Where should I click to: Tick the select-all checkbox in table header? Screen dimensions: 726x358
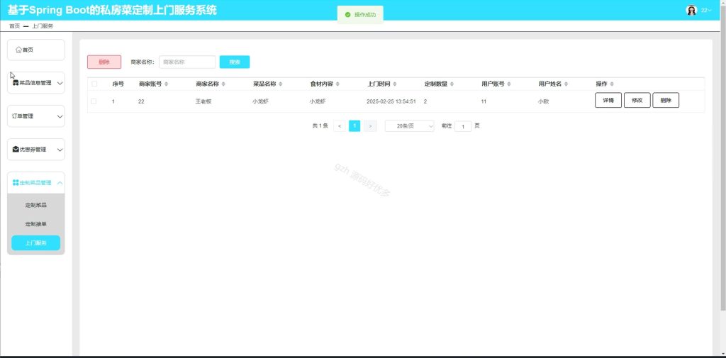(x=94, y=84)
